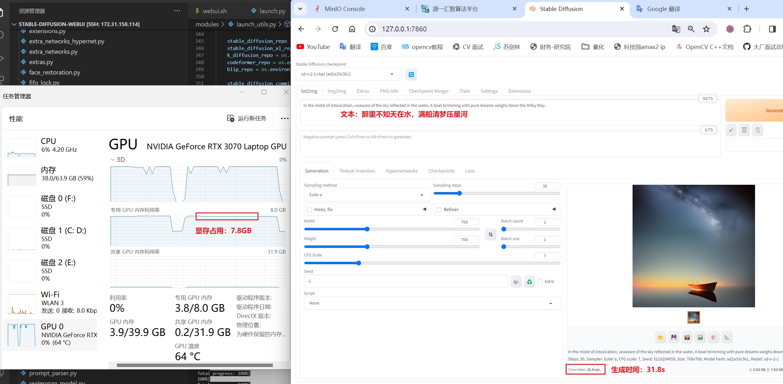Image resolution: width=783 pixels, height=384 pixels.
Task: Open browser tab search dropdown arrow
Action: pos(300,9)
